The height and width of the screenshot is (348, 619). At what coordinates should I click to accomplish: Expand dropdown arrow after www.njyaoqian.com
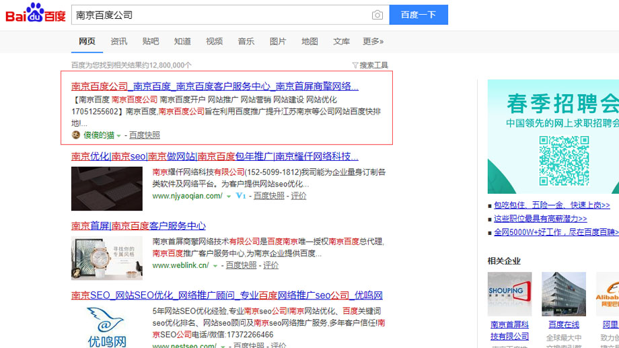(228, 197)
